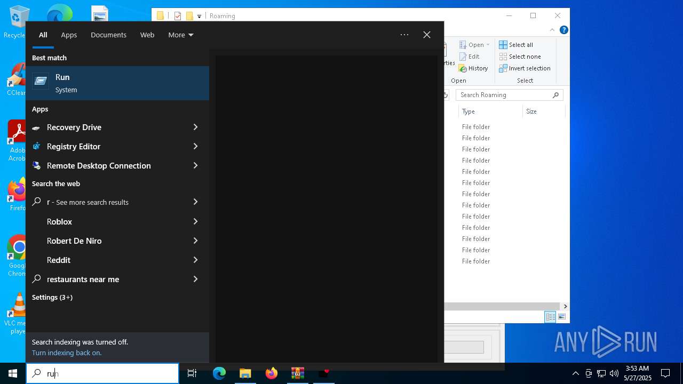Image resolution: width=683 pixels, height=384 pixels.
Task: Expand 'r - See more search results' chevron
Action: pos(195,202)
